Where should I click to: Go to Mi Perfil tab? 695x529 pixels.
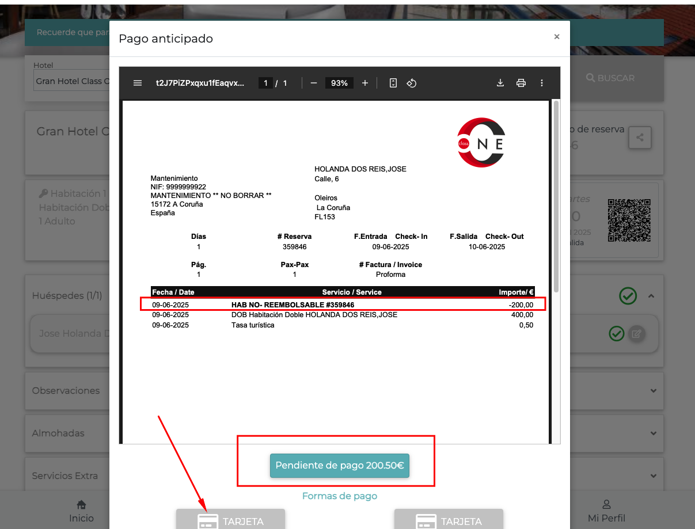point(606,511)
